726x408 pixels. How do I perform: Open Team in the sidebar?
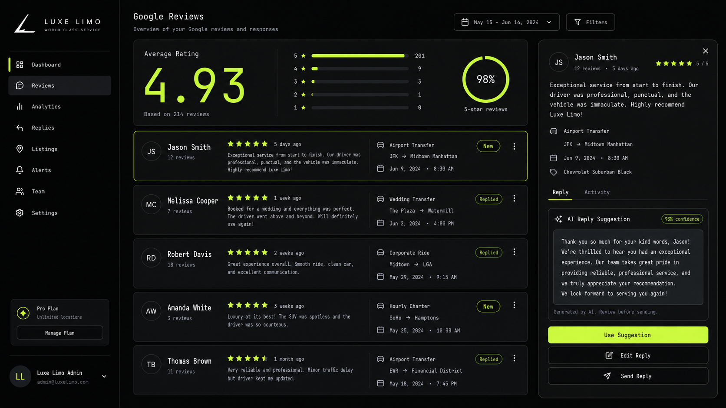click(59, 192)
